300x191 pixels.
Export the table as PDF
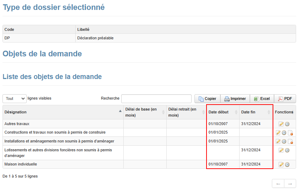click(285, 99)
